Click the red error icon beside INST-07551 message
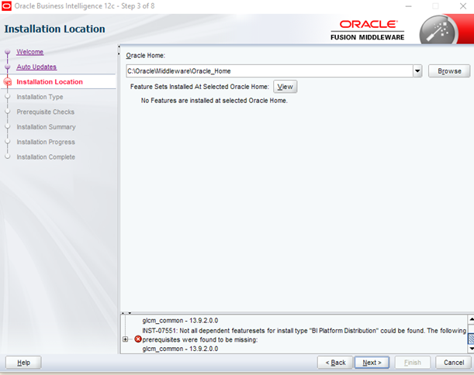Viewport: 474px width, 375px height. [138, 339]
